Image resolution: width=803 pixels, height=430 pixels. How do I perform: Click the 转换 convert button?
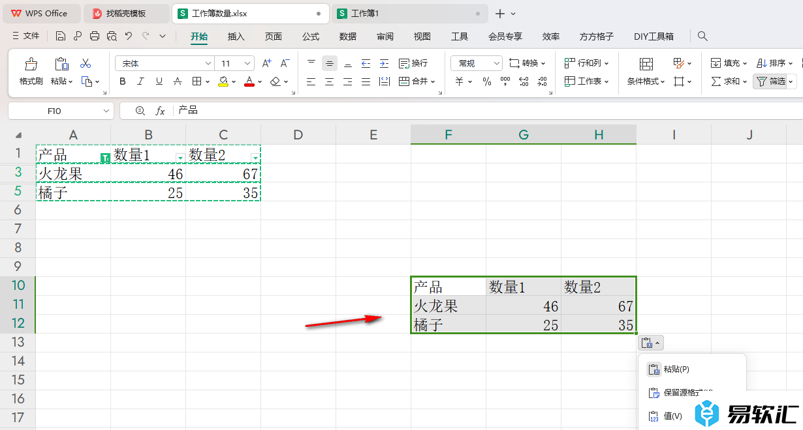[527, 63]
